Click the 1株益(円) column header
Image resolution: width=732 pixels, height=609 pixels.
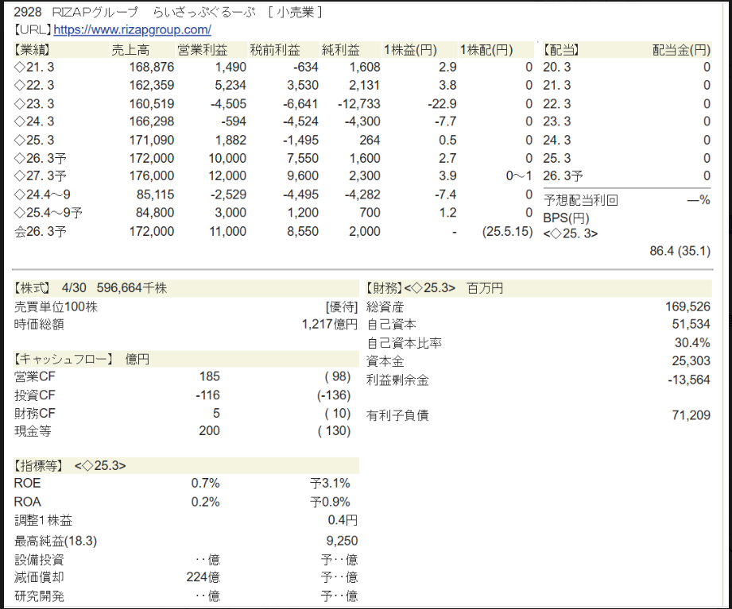click(x=410, y=49)
